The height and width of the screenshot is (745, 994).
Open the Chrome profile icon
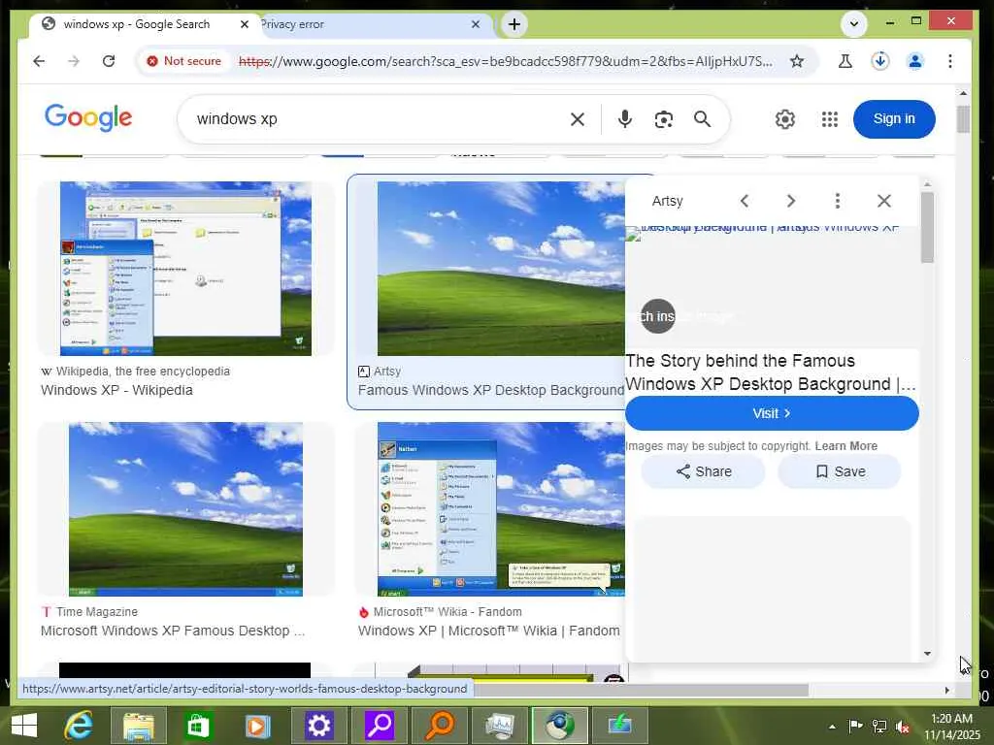click(x=914, y=61)
